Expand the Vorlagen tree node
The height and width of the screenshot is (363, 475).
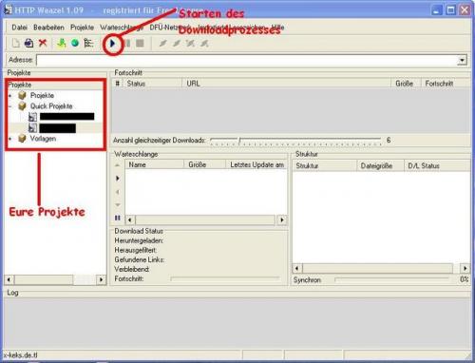[10, 139]
